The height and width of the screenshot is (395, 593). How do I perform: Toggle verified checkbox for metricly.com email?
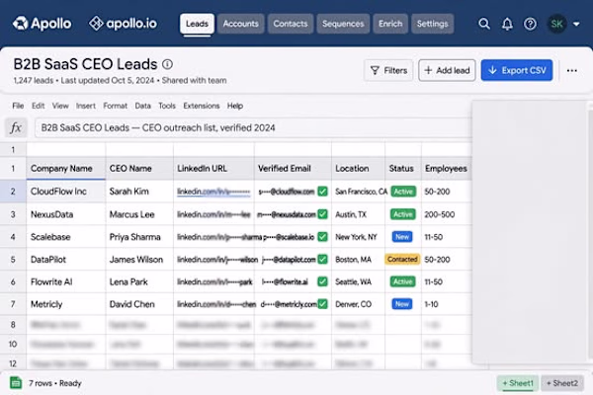[322, 304]
